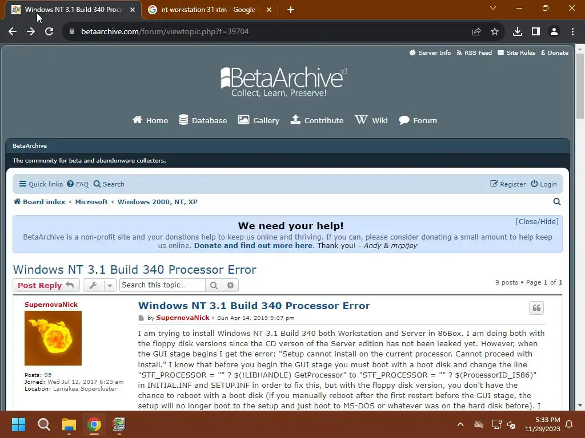Viewport: 585px width, 438px height.
Task: Open Chrome side panel icon
Action: tap(536, 32)
